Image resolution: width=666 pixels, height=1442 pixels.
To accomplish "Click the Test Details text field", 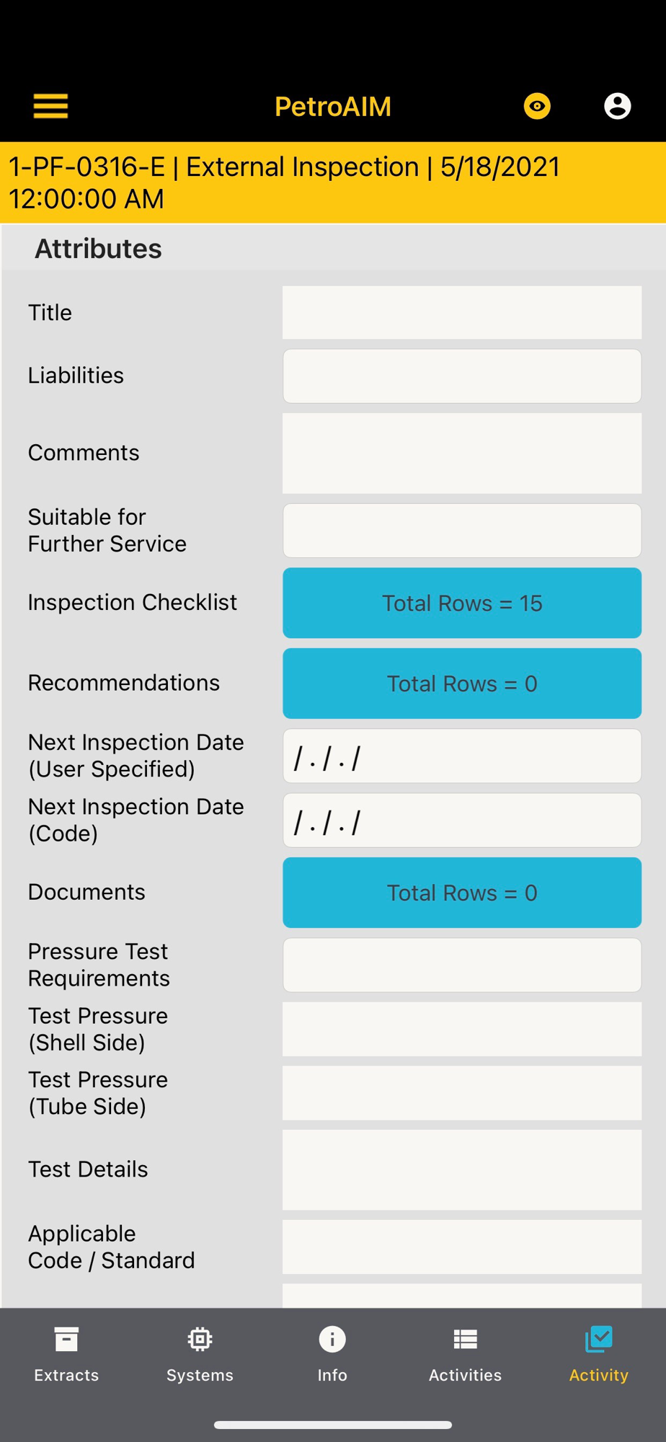I will pos(462,1169).
